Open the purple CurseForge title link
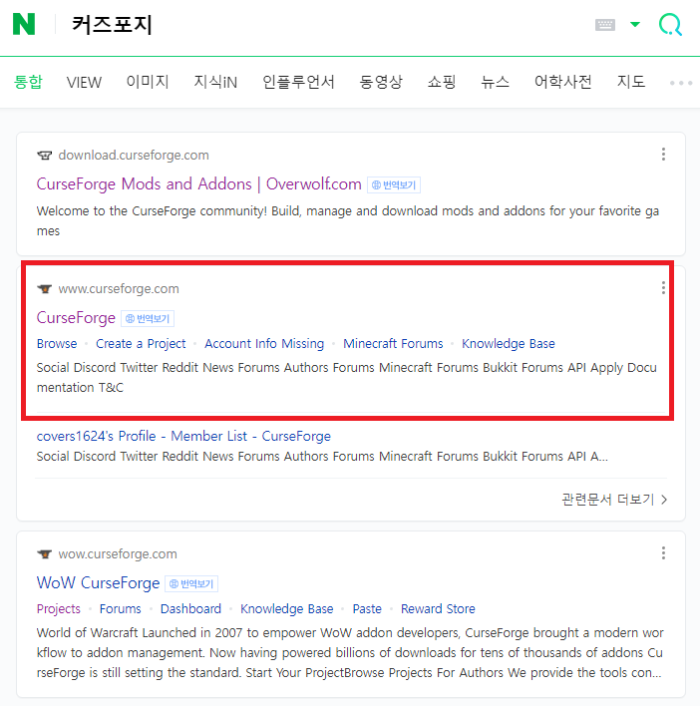The image size is (700, 706). click(x=76, y=318)
